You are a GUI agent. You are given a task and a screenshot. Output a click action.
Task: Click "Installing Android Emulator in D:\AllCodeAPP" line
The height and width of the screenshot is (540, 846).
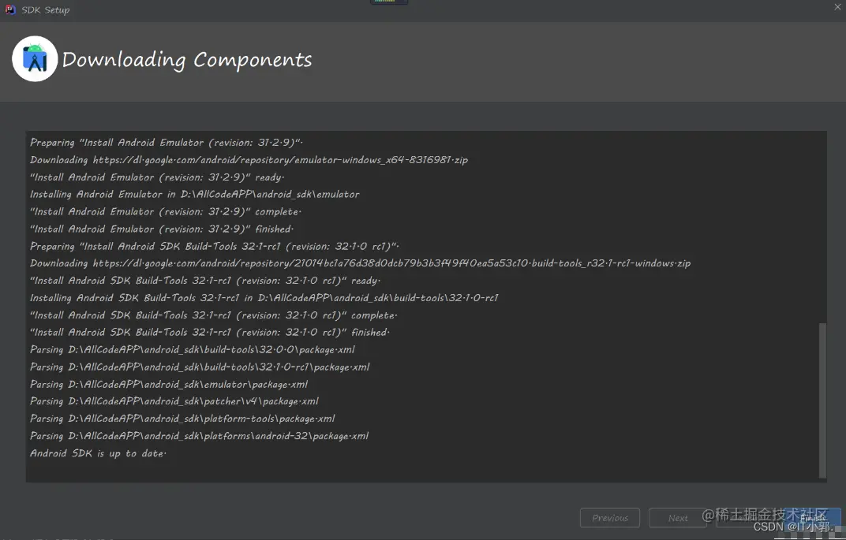pos(194,195)
